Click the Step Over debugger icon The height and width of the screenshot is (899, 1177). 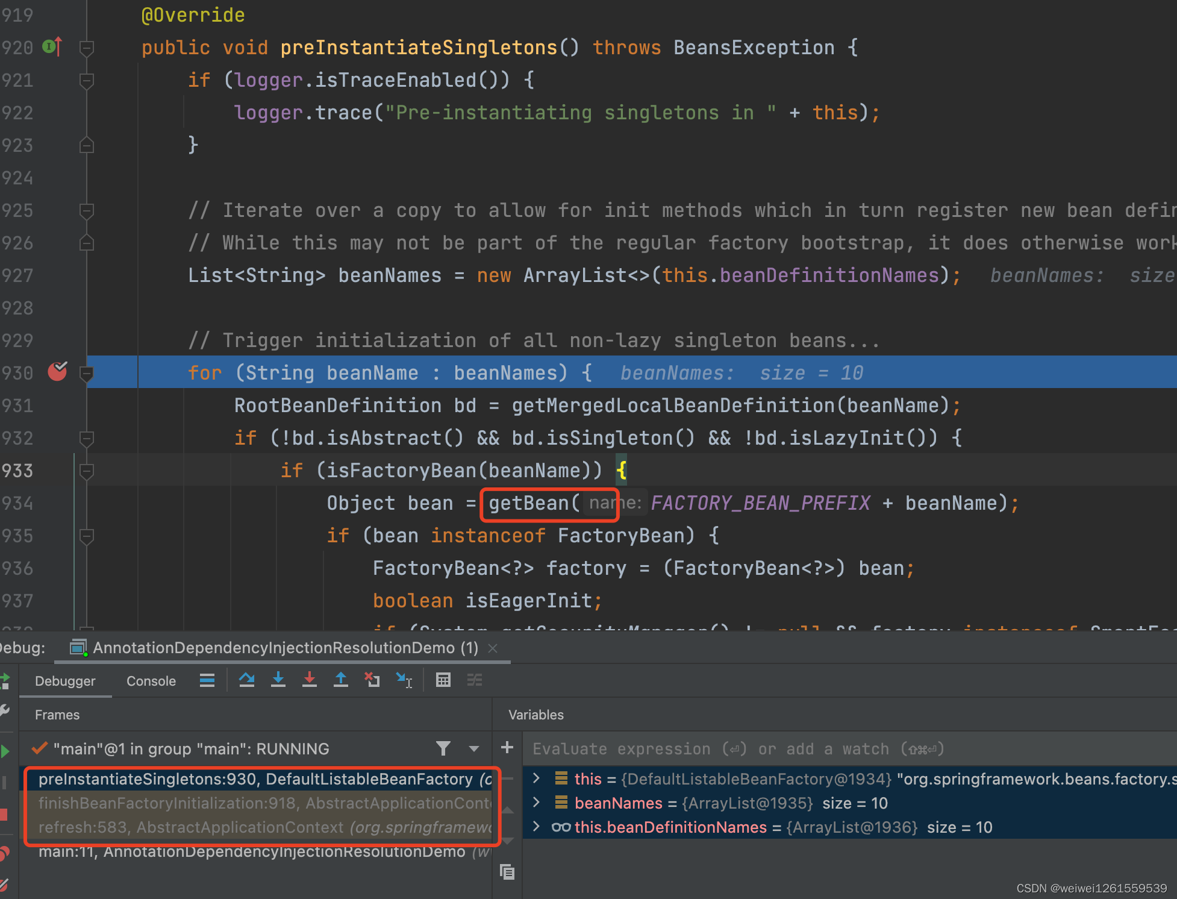[x=246, y=680]
